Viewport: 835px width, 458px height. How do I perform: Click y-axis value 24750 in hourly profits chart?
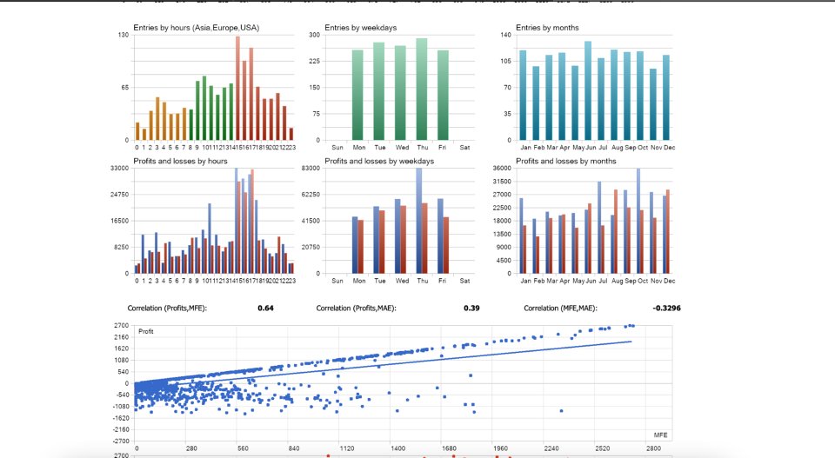tap(119, 195)
